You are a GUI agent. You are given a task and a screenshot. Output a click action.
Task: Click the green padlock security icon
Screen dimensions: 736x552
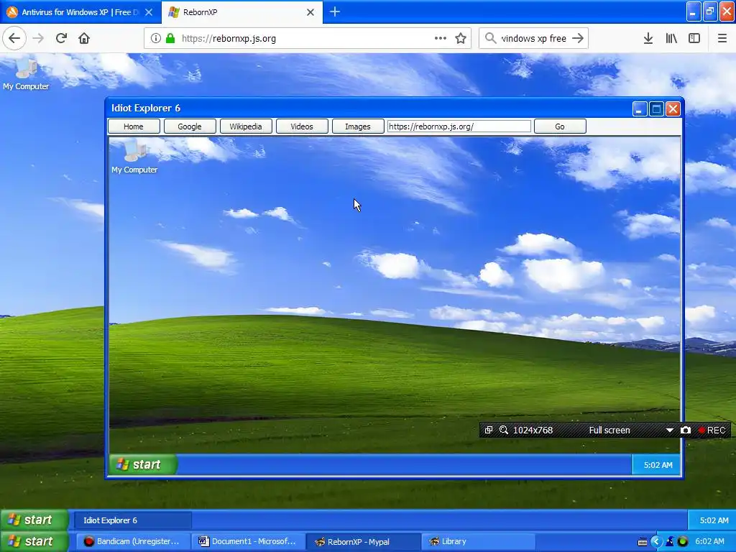(x=170, y=39)
